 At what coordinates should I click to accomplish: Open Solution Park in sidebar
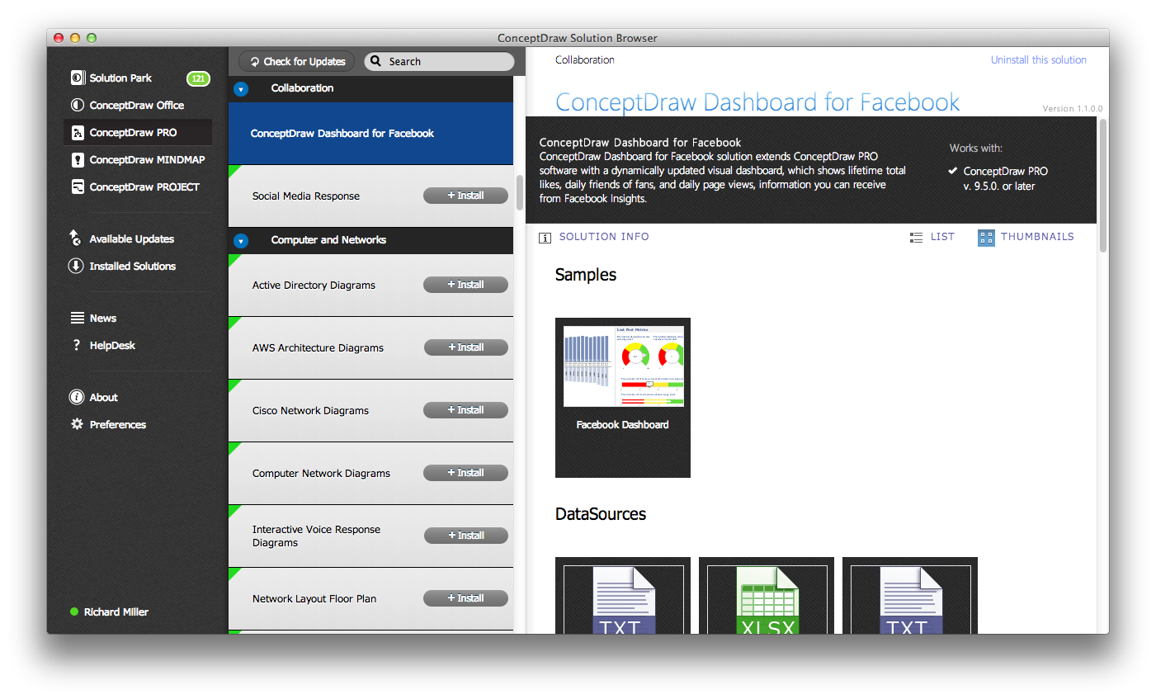[120, 78]
